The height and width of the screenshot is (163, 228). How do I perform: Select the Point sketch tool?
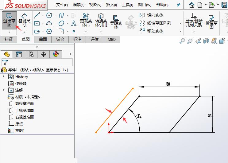point(74,31)
